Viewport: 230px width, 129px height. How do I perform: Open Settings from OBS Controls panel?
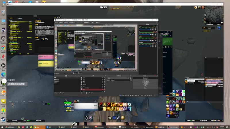[145, 86]
